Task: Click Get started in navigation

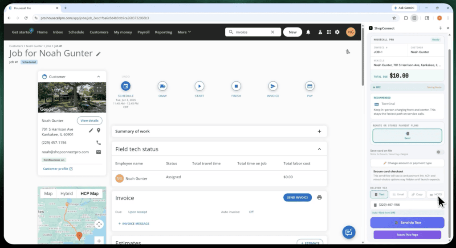Action: coord(22,32)
